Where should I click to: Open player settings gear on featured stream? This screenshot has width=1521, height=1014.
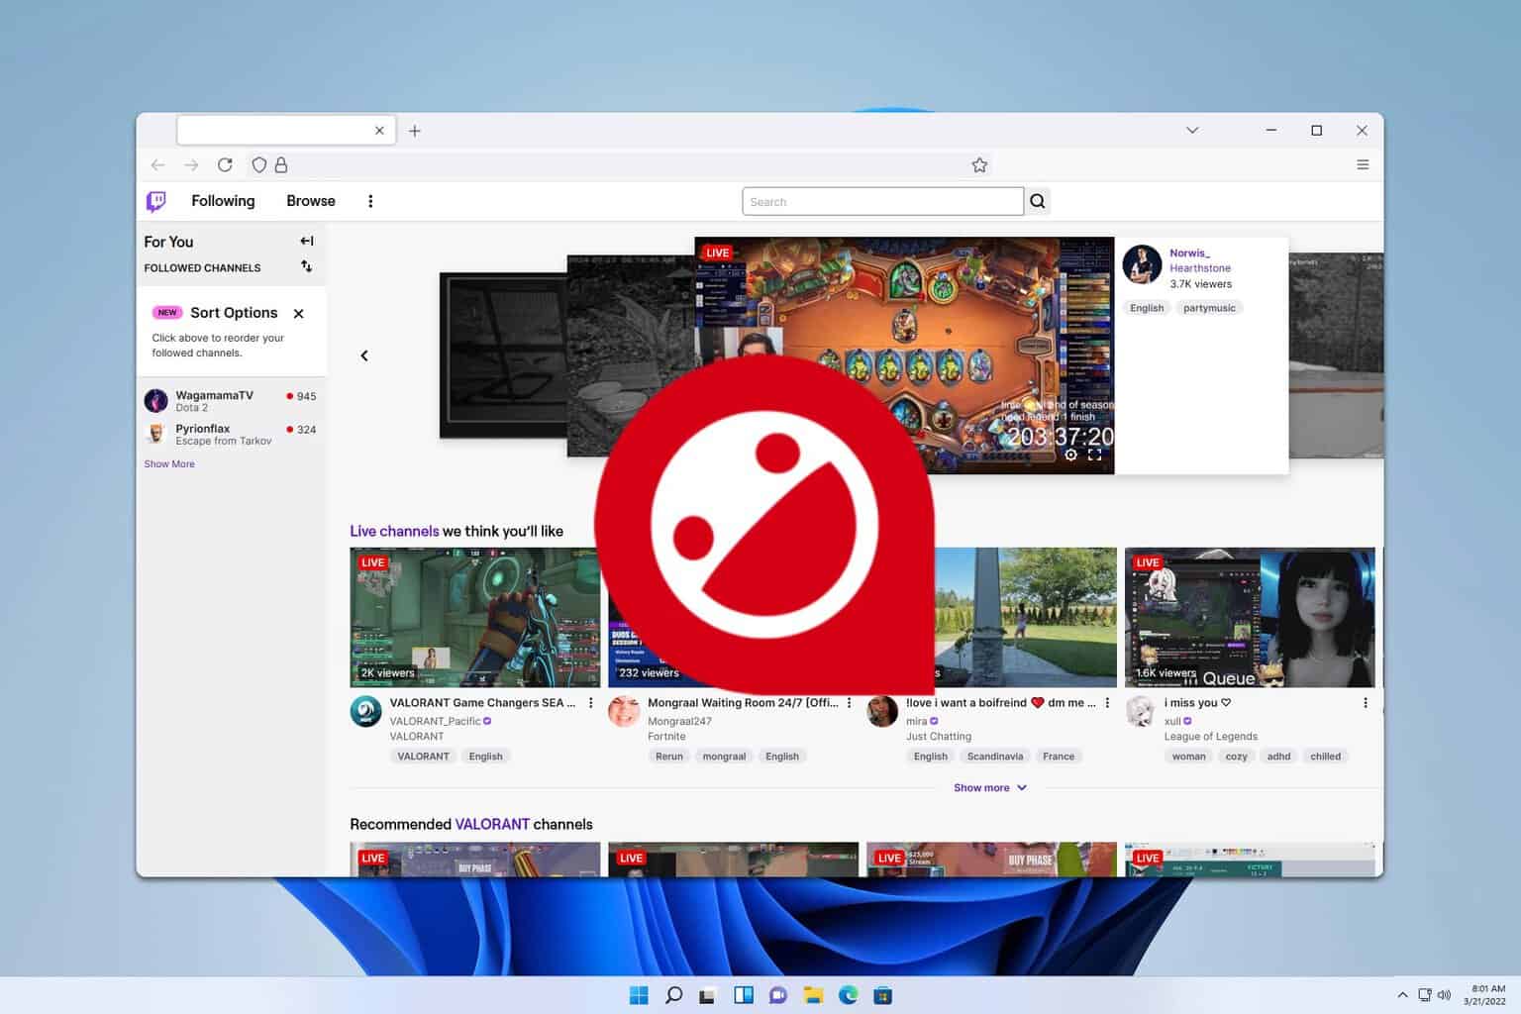[x=1070, y=455]
